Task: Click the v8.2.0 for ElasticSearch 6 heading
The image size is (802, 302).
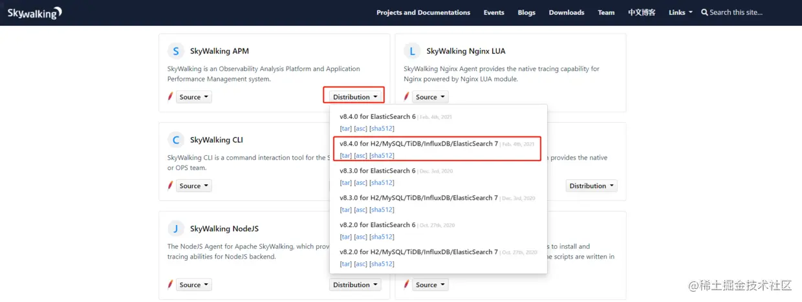Action: tap(378, 225)
